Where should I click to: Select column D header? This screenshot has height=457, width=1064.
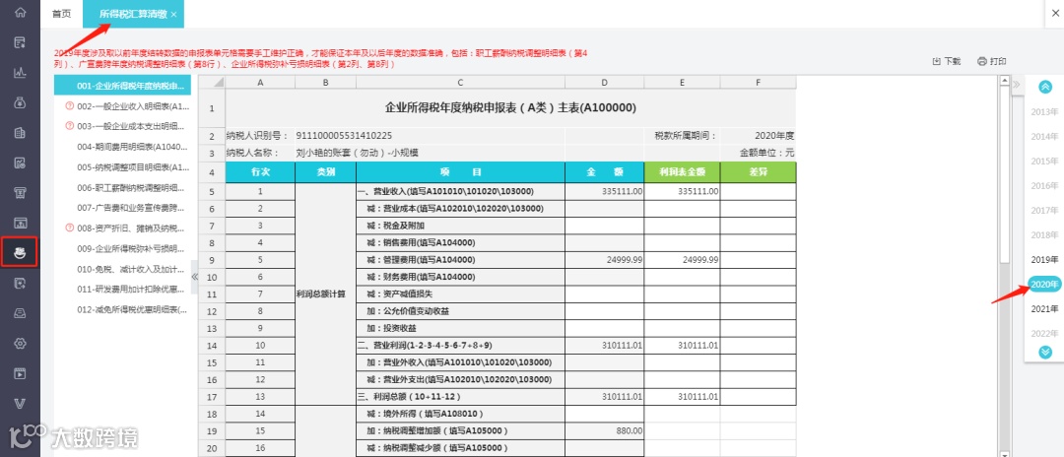point(605,82)
